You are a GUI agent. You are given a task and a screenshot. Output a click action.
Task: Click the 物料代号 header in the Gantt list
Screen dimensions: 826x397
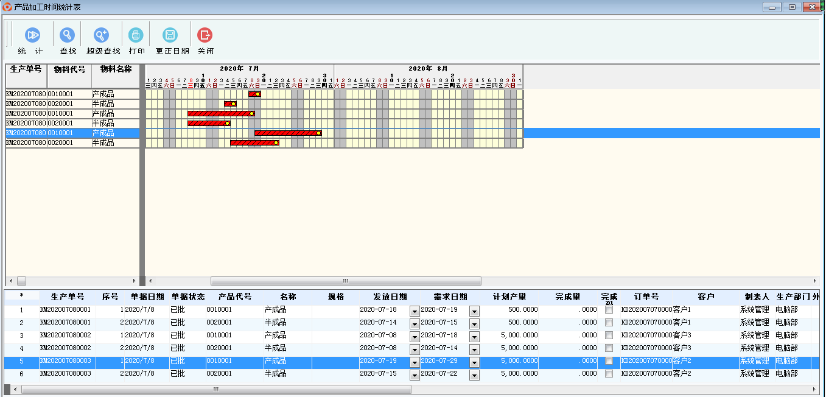point(69,69)
